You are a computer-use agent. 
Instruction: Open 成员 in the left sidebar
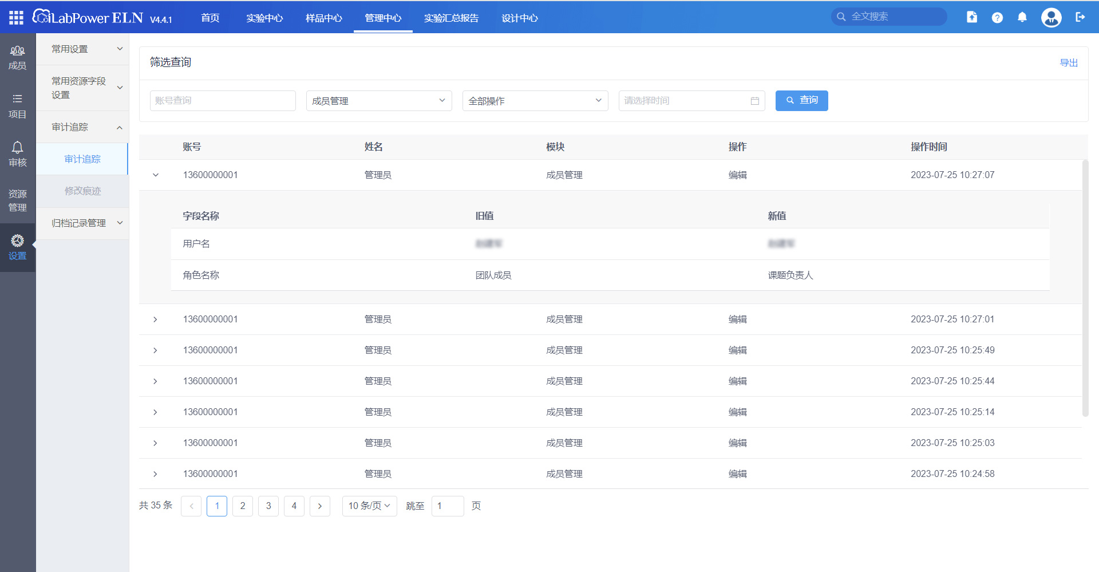point(17,58)
